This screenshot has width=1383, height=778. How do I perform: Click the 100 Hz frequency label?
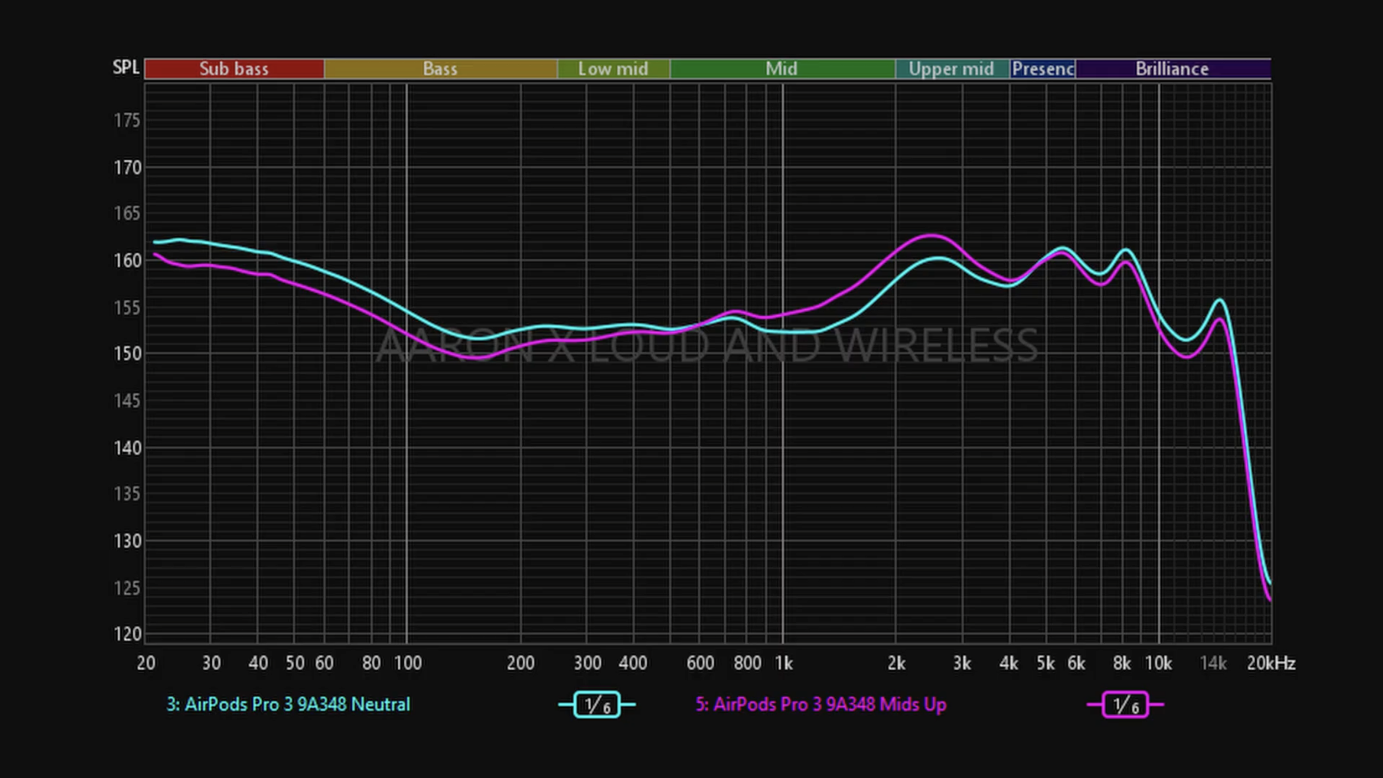click(x=408, y=663)
